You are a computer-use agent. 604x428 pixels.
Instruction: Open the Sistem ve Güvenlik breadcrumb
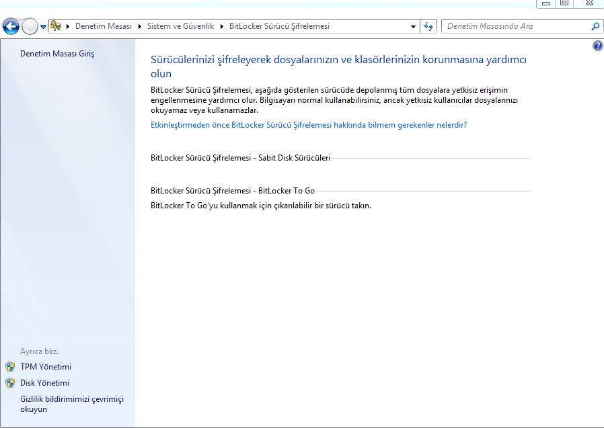point(180,26)
